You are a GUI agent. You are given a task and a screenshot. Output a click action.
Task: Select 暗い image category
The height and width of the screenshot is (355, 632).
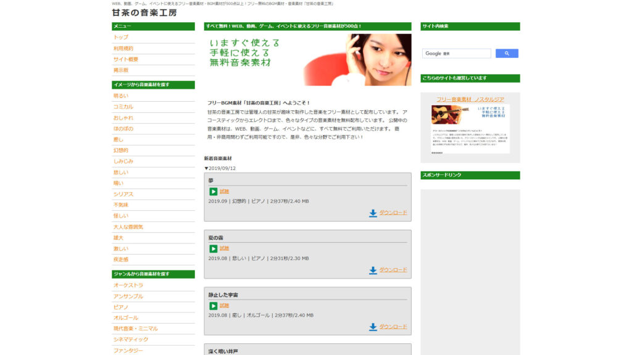[x=118, y=183]
